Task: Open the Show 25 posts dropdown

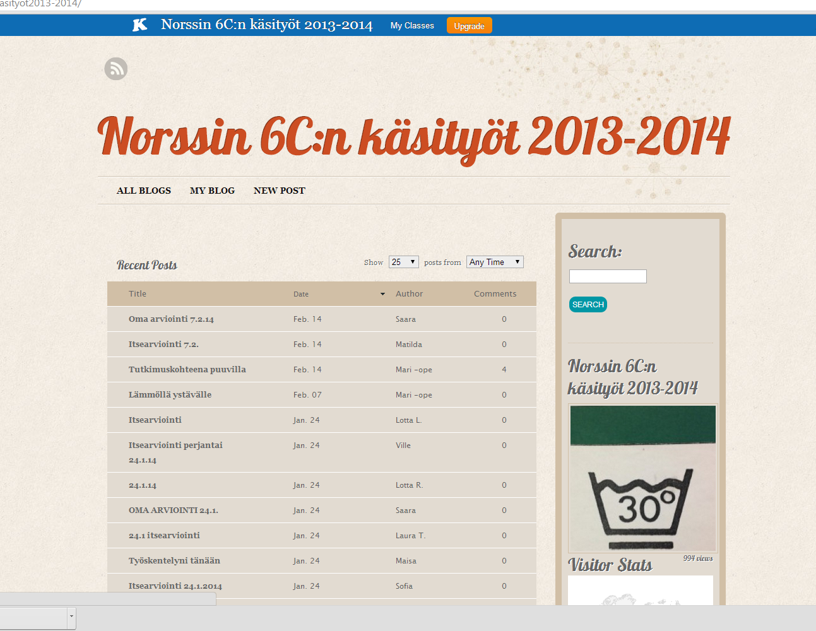Action: point(404,262)
